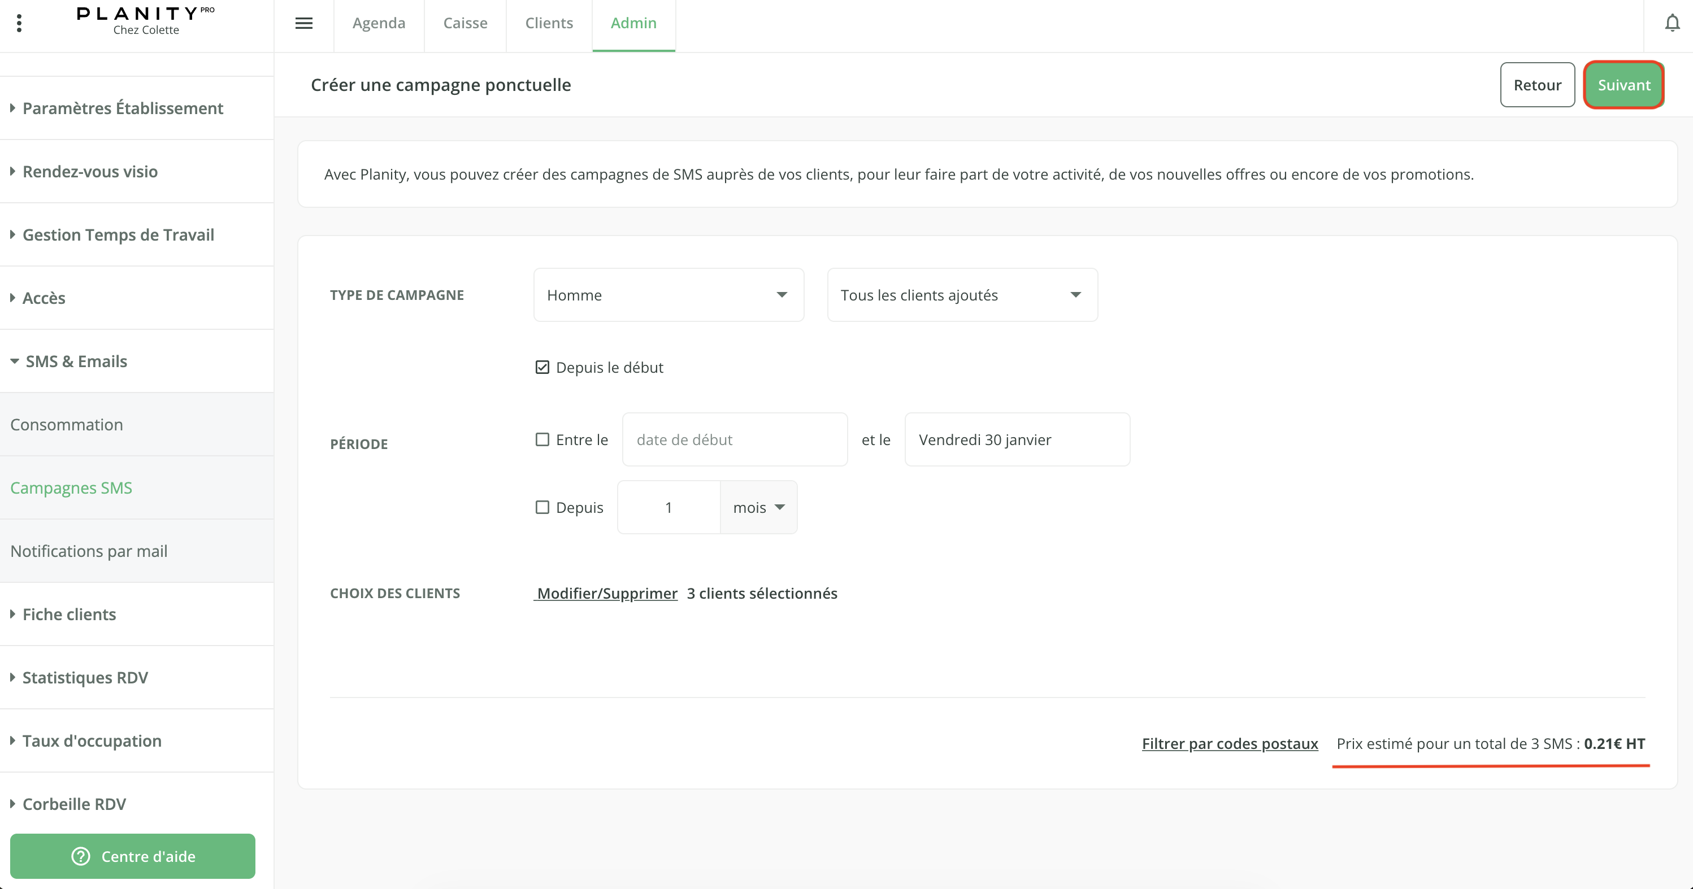Open the Centre d'aide help button

(x=133, y=856)
